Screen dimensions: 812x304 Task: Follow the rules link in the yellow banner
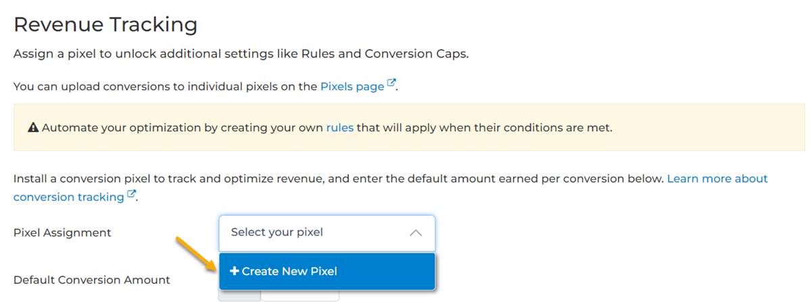[339, 127]
